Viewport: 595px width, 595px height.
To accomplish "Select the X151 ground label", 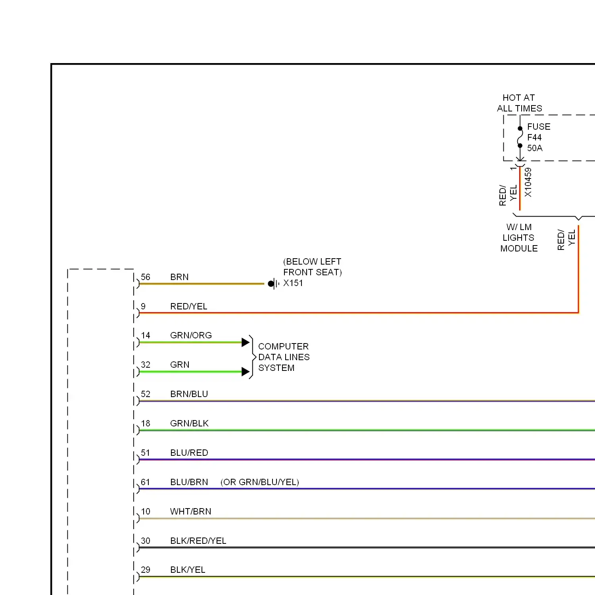I will (293, 283).
